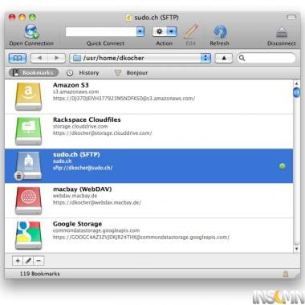Remove selected bookmark with minus button

[x=39, y=261]
